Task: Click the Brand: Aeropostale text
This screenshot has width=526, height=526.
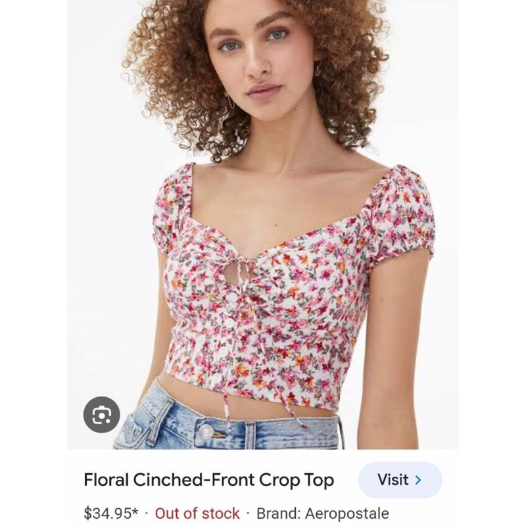Action: tap(322, 513)
